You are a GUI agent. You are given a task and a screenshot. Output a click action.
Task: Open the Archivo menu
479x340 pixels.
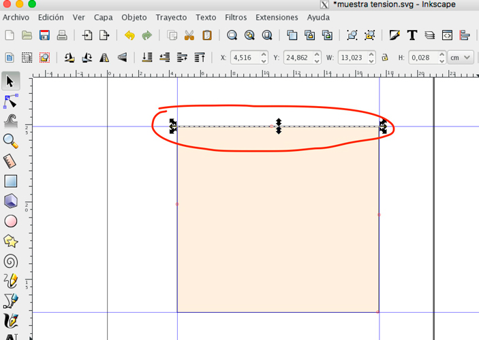16,18
